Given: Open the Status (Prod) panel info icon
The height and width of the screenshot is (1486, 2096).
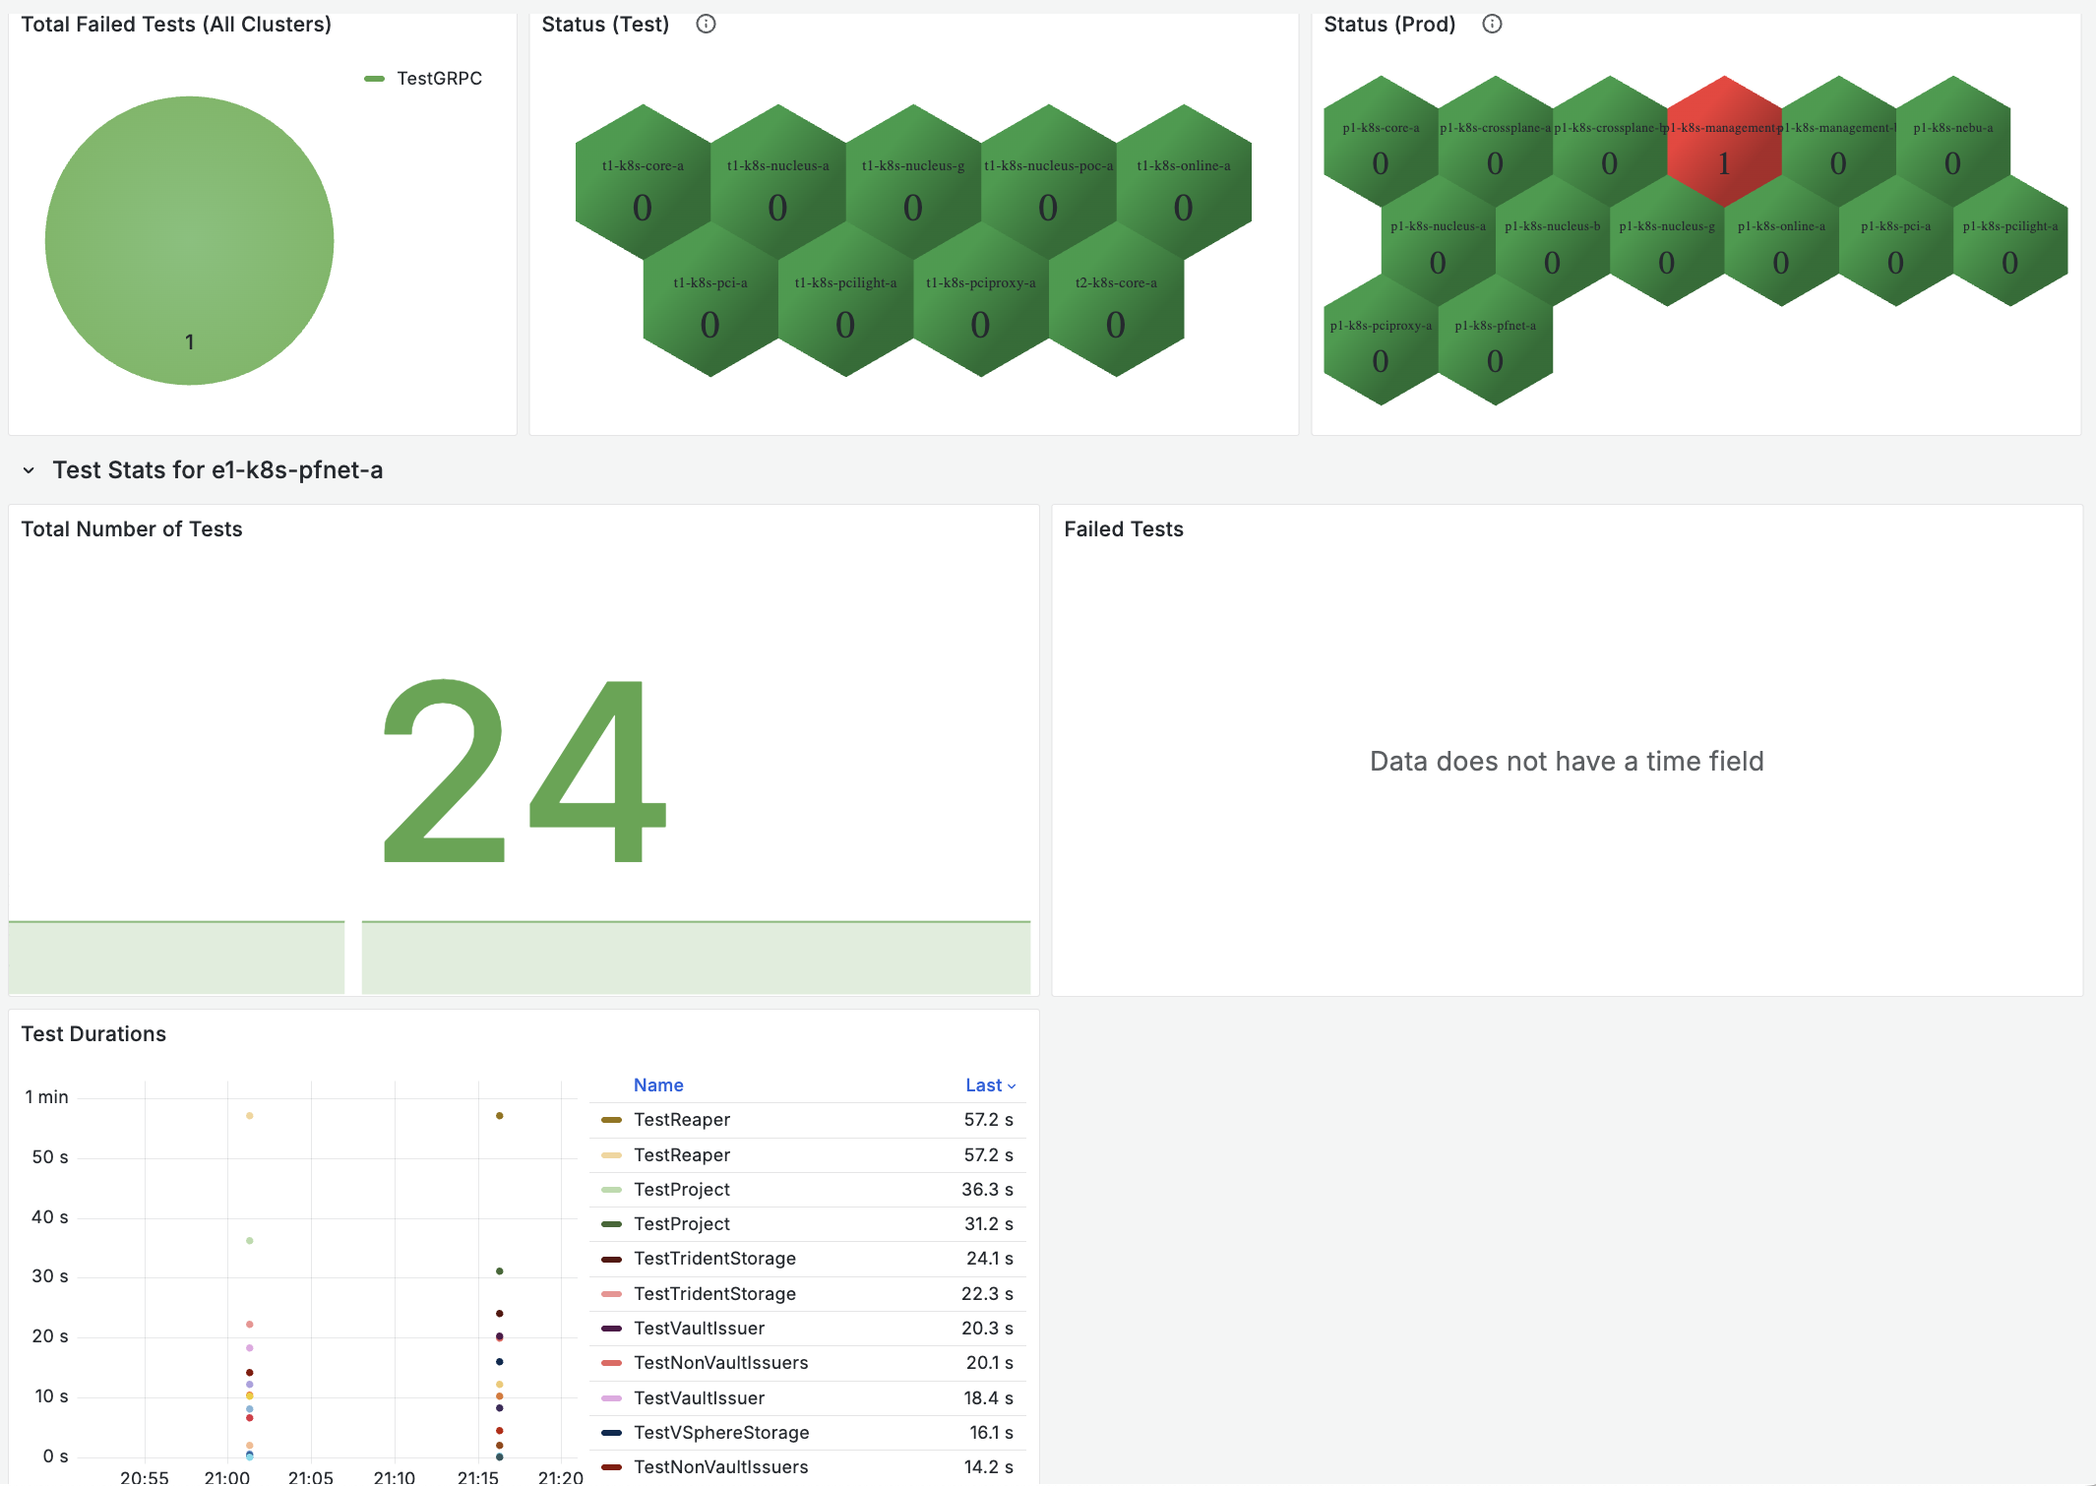Looking at the screenshot, I should tap(1491, 24).
